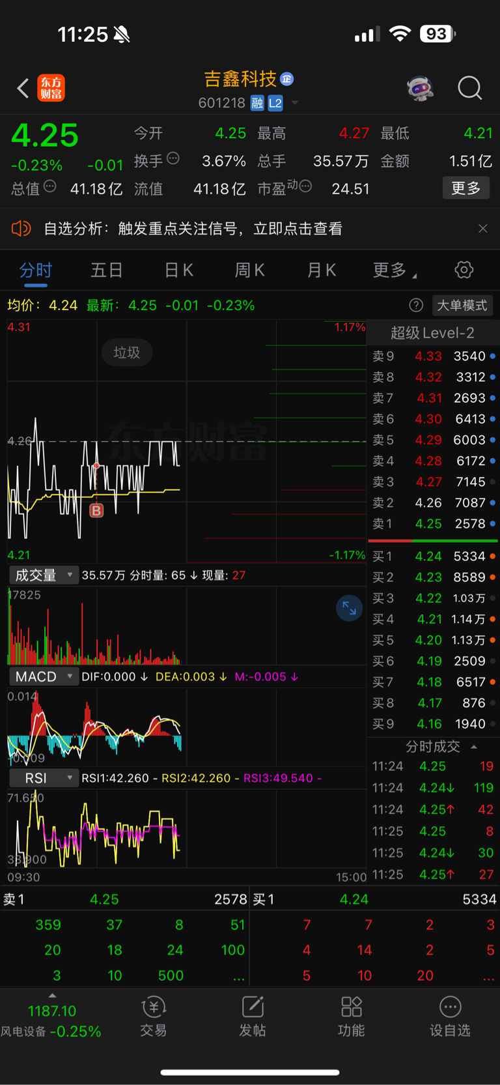This screenshot has height=1085, width=500.
Task: Tap the 超级 Level-2 header
Action: point(432,333)
